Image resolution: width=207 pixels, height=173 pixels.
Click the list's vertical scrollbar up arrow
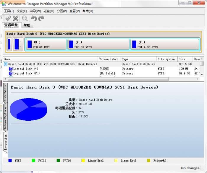tap(202, 59)
